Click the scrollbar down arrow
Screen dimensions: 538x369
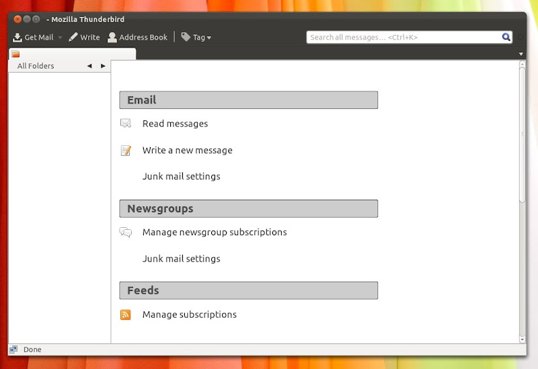coord(523,339)
